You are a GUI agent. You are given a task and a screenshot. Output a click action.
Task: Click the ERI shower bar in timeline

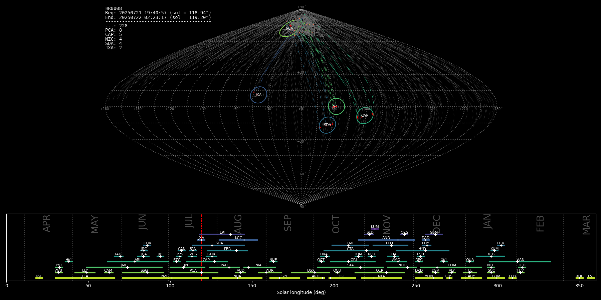(222, 234)
